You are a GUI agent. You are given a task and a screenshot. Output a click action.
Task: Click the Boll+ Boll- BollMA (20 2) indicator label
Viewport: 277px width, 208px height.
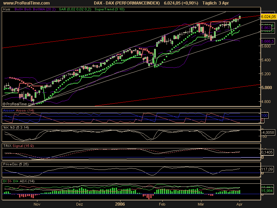(x=35, y=9)
